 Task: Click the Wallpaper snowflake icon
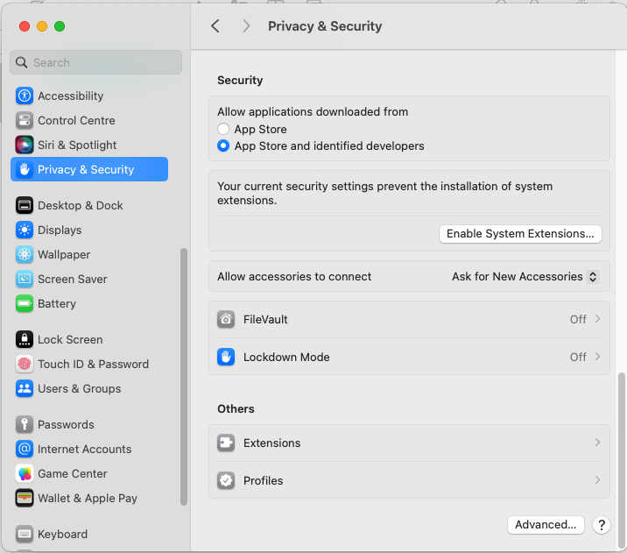pyautogui.click(x=25, y=255)
